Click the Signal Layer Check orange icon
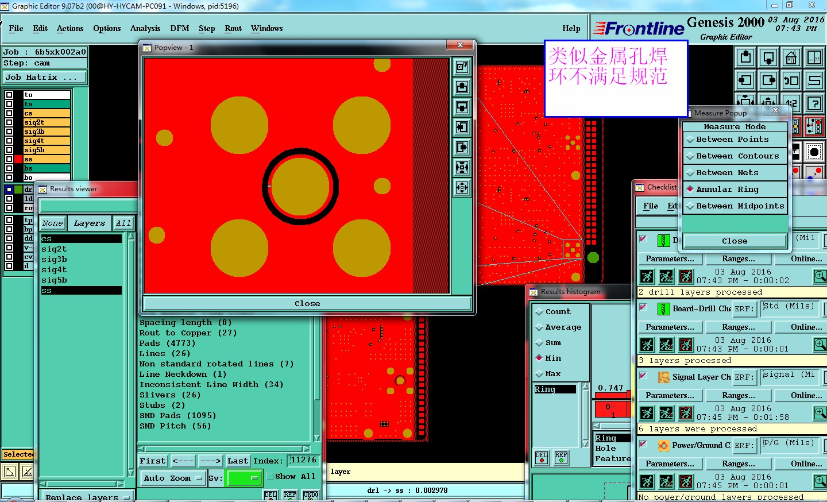The width and height of the screenshot is (827, 502). point(664,377)
